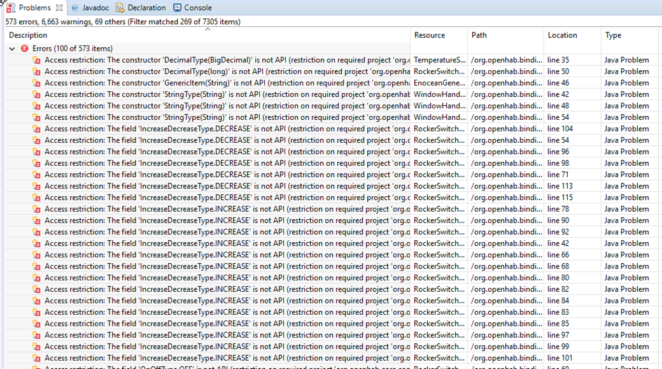This screenshot has width=662, height=369.
Task: Click the Path column header
Action: click(x=479, y=35)
